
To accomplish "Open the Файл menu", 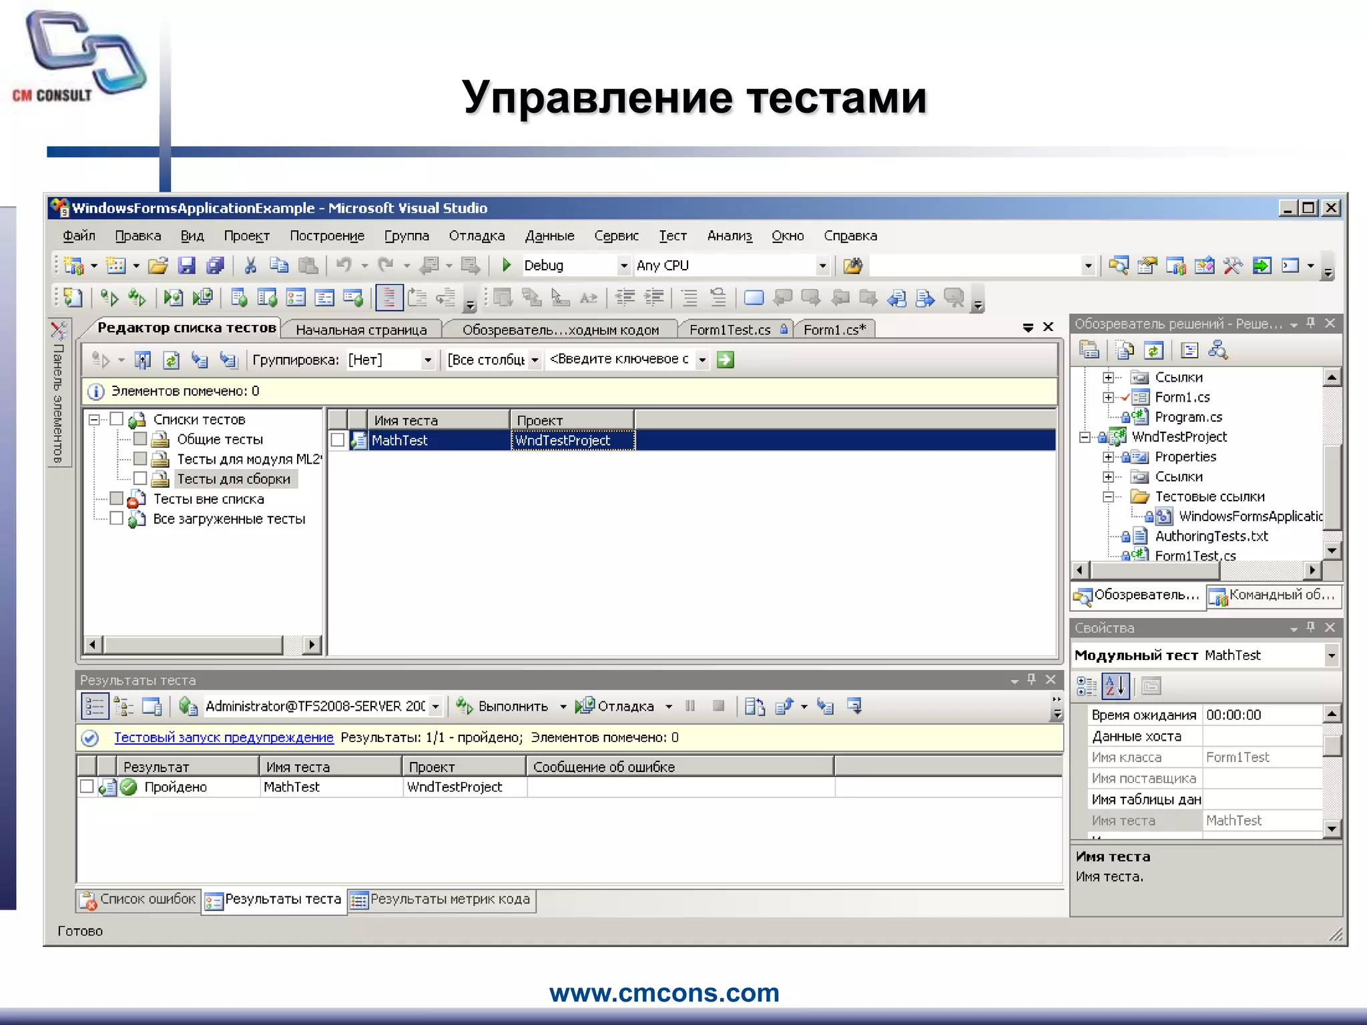I will coord(79,236).
